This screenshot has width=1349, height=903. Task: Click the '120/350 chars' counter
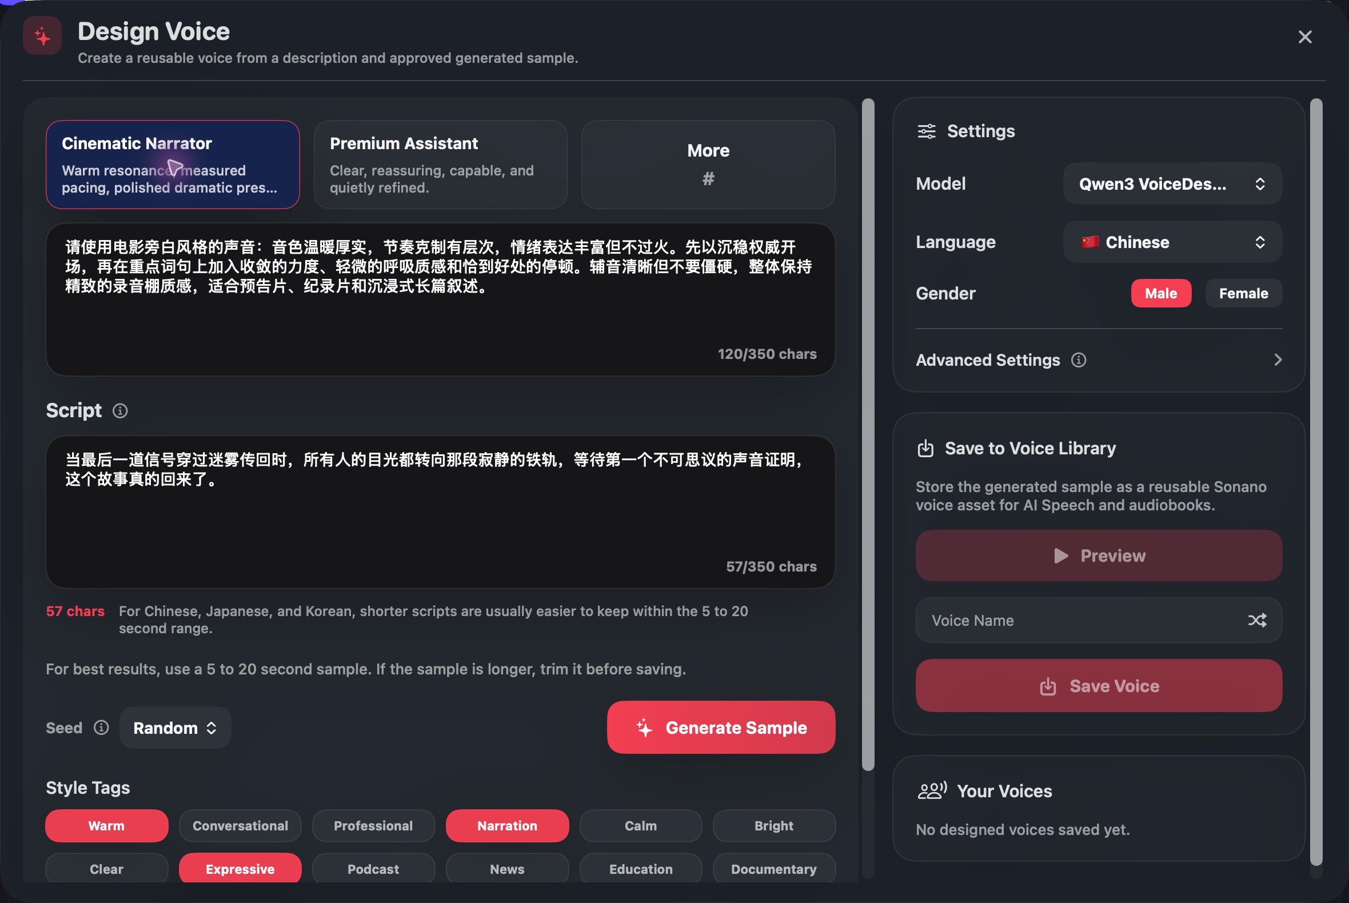[x=767, y=354]
